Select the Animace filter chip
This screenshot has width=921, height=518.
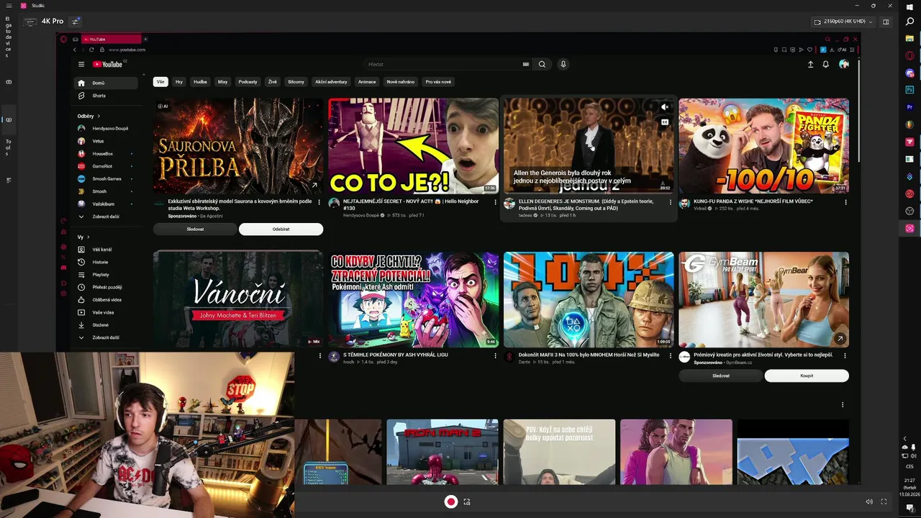[x=367, y=82]
